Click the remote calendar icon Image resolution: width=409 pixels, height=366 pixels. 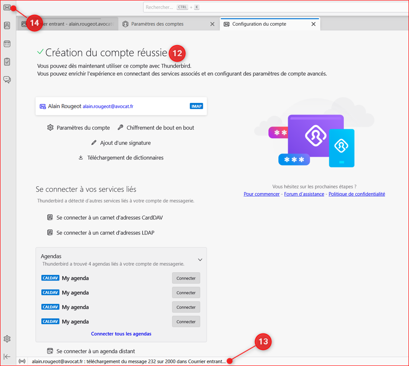point(50,351)
